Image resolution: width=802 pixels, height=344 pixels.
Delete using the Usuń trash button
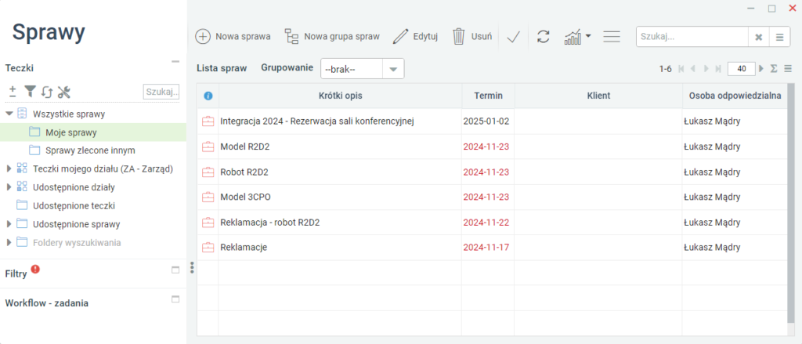click(472, 36)
